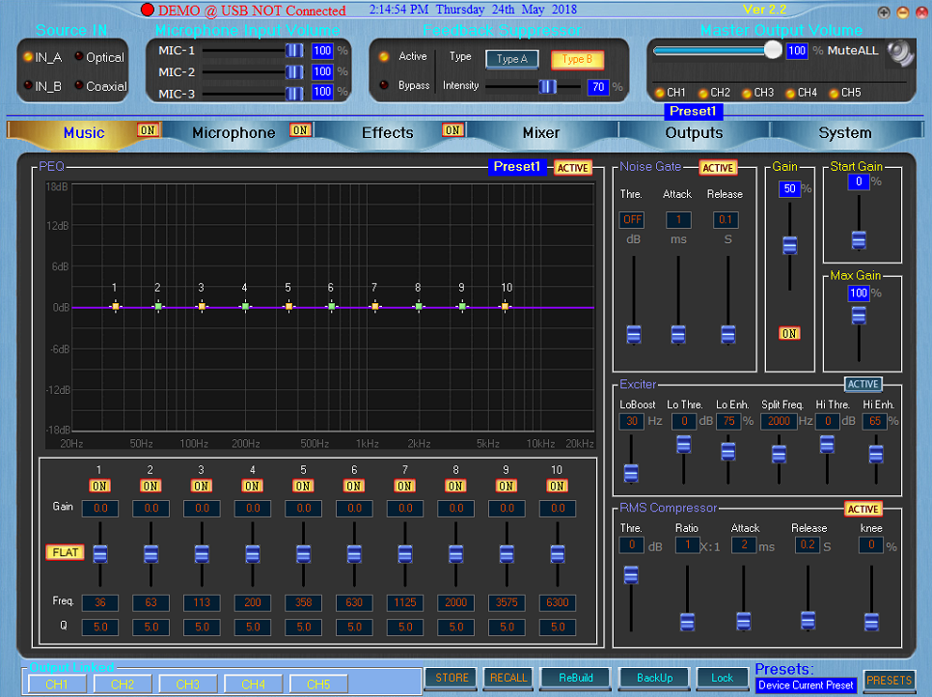Select PEQ band 5 node on graph
This screenshot has width=932, height=697.
click(x=288, y=307)
